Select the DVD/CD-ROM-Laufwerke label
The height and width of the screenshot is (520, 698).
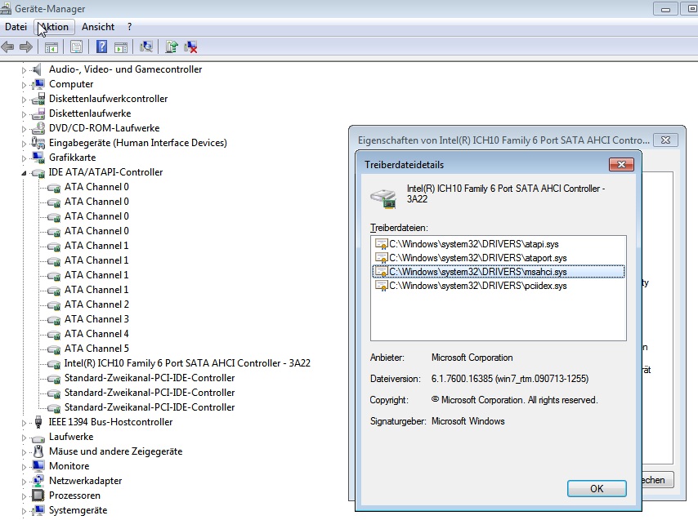(x=104, y=128)
